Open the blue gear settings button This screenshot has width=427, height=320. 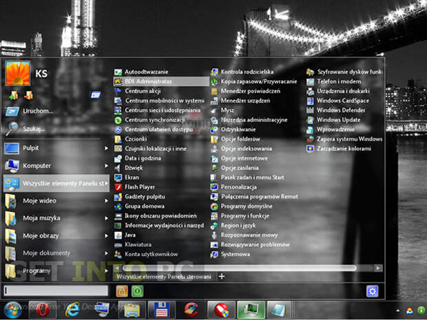(373, 291)
